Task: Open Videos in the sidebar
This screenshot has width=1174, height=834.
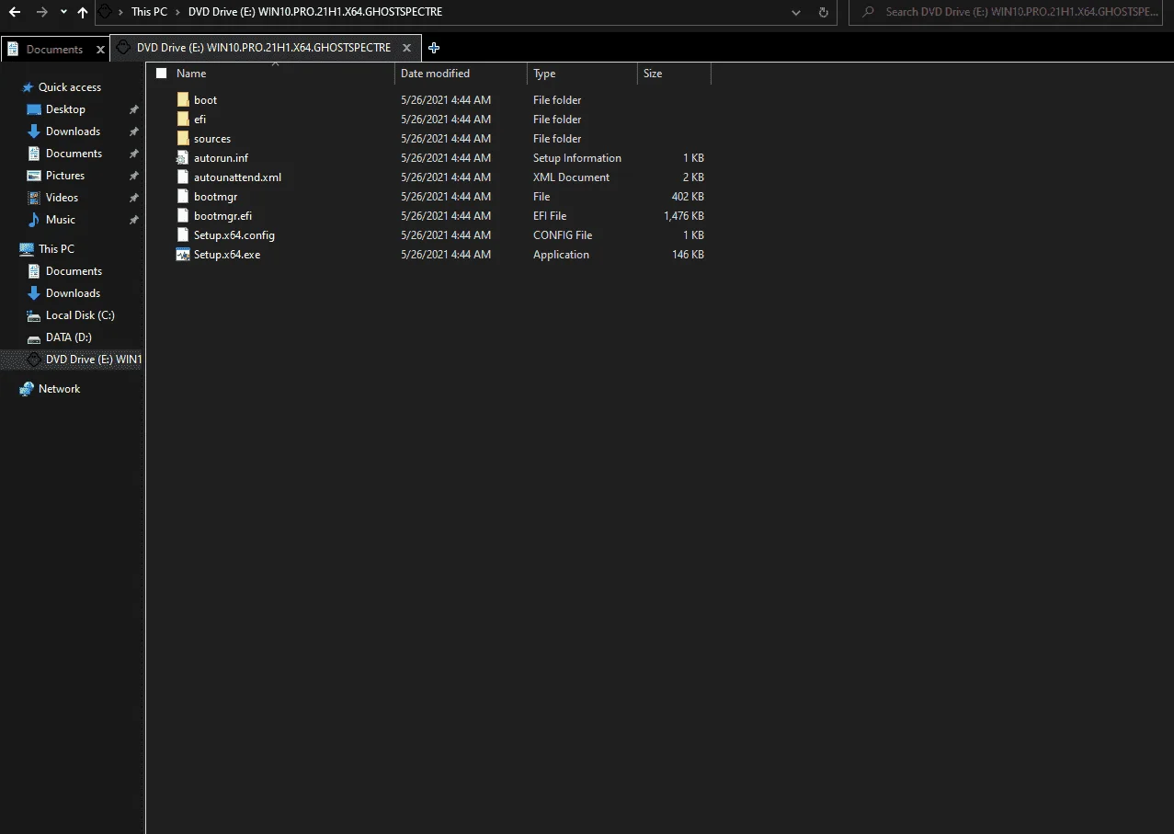Action: [x=62, y=198]
